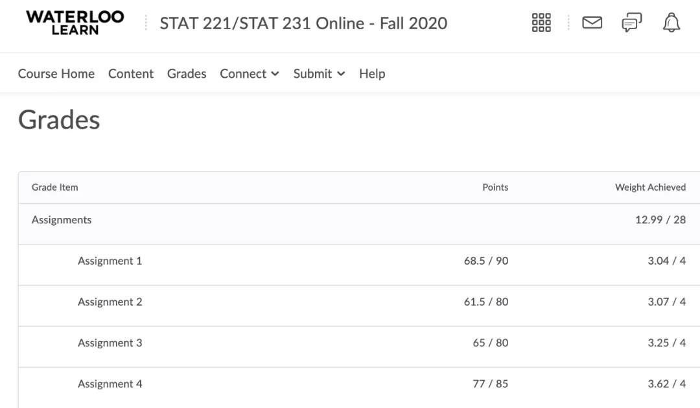Click the STAT 221/STAT 231 course title
This screenshot has width=700, height=408.
pyautogui.click(x=303, y=23)
